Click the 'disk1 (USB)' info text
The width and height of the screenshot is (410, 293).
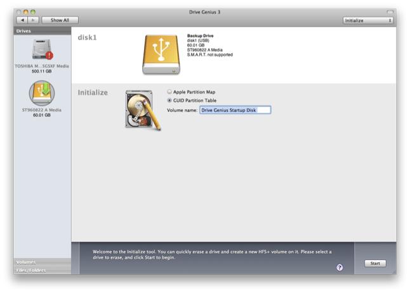(x=198, y=41)
